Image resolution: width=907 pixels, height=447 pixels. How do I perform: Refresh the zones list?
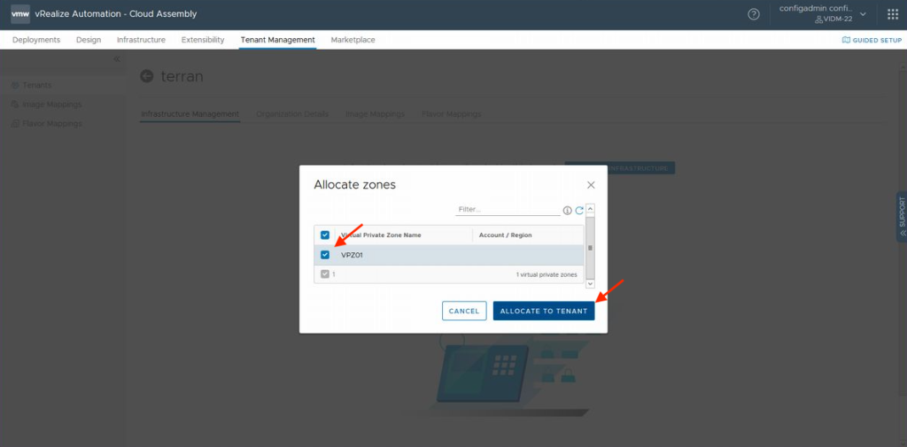coord(579,211)
